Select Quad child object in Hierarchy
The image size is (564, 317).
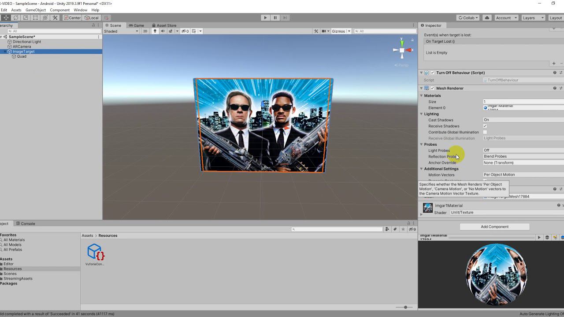point(22,56)
